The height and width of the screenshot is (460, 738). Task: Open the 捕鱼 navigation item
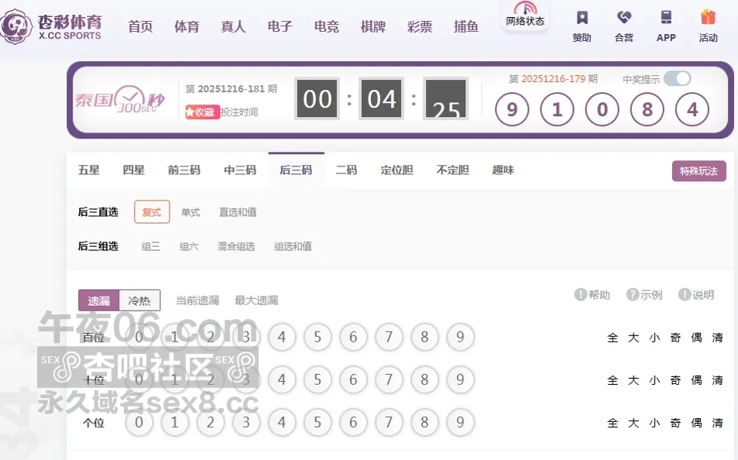[466, 26]
